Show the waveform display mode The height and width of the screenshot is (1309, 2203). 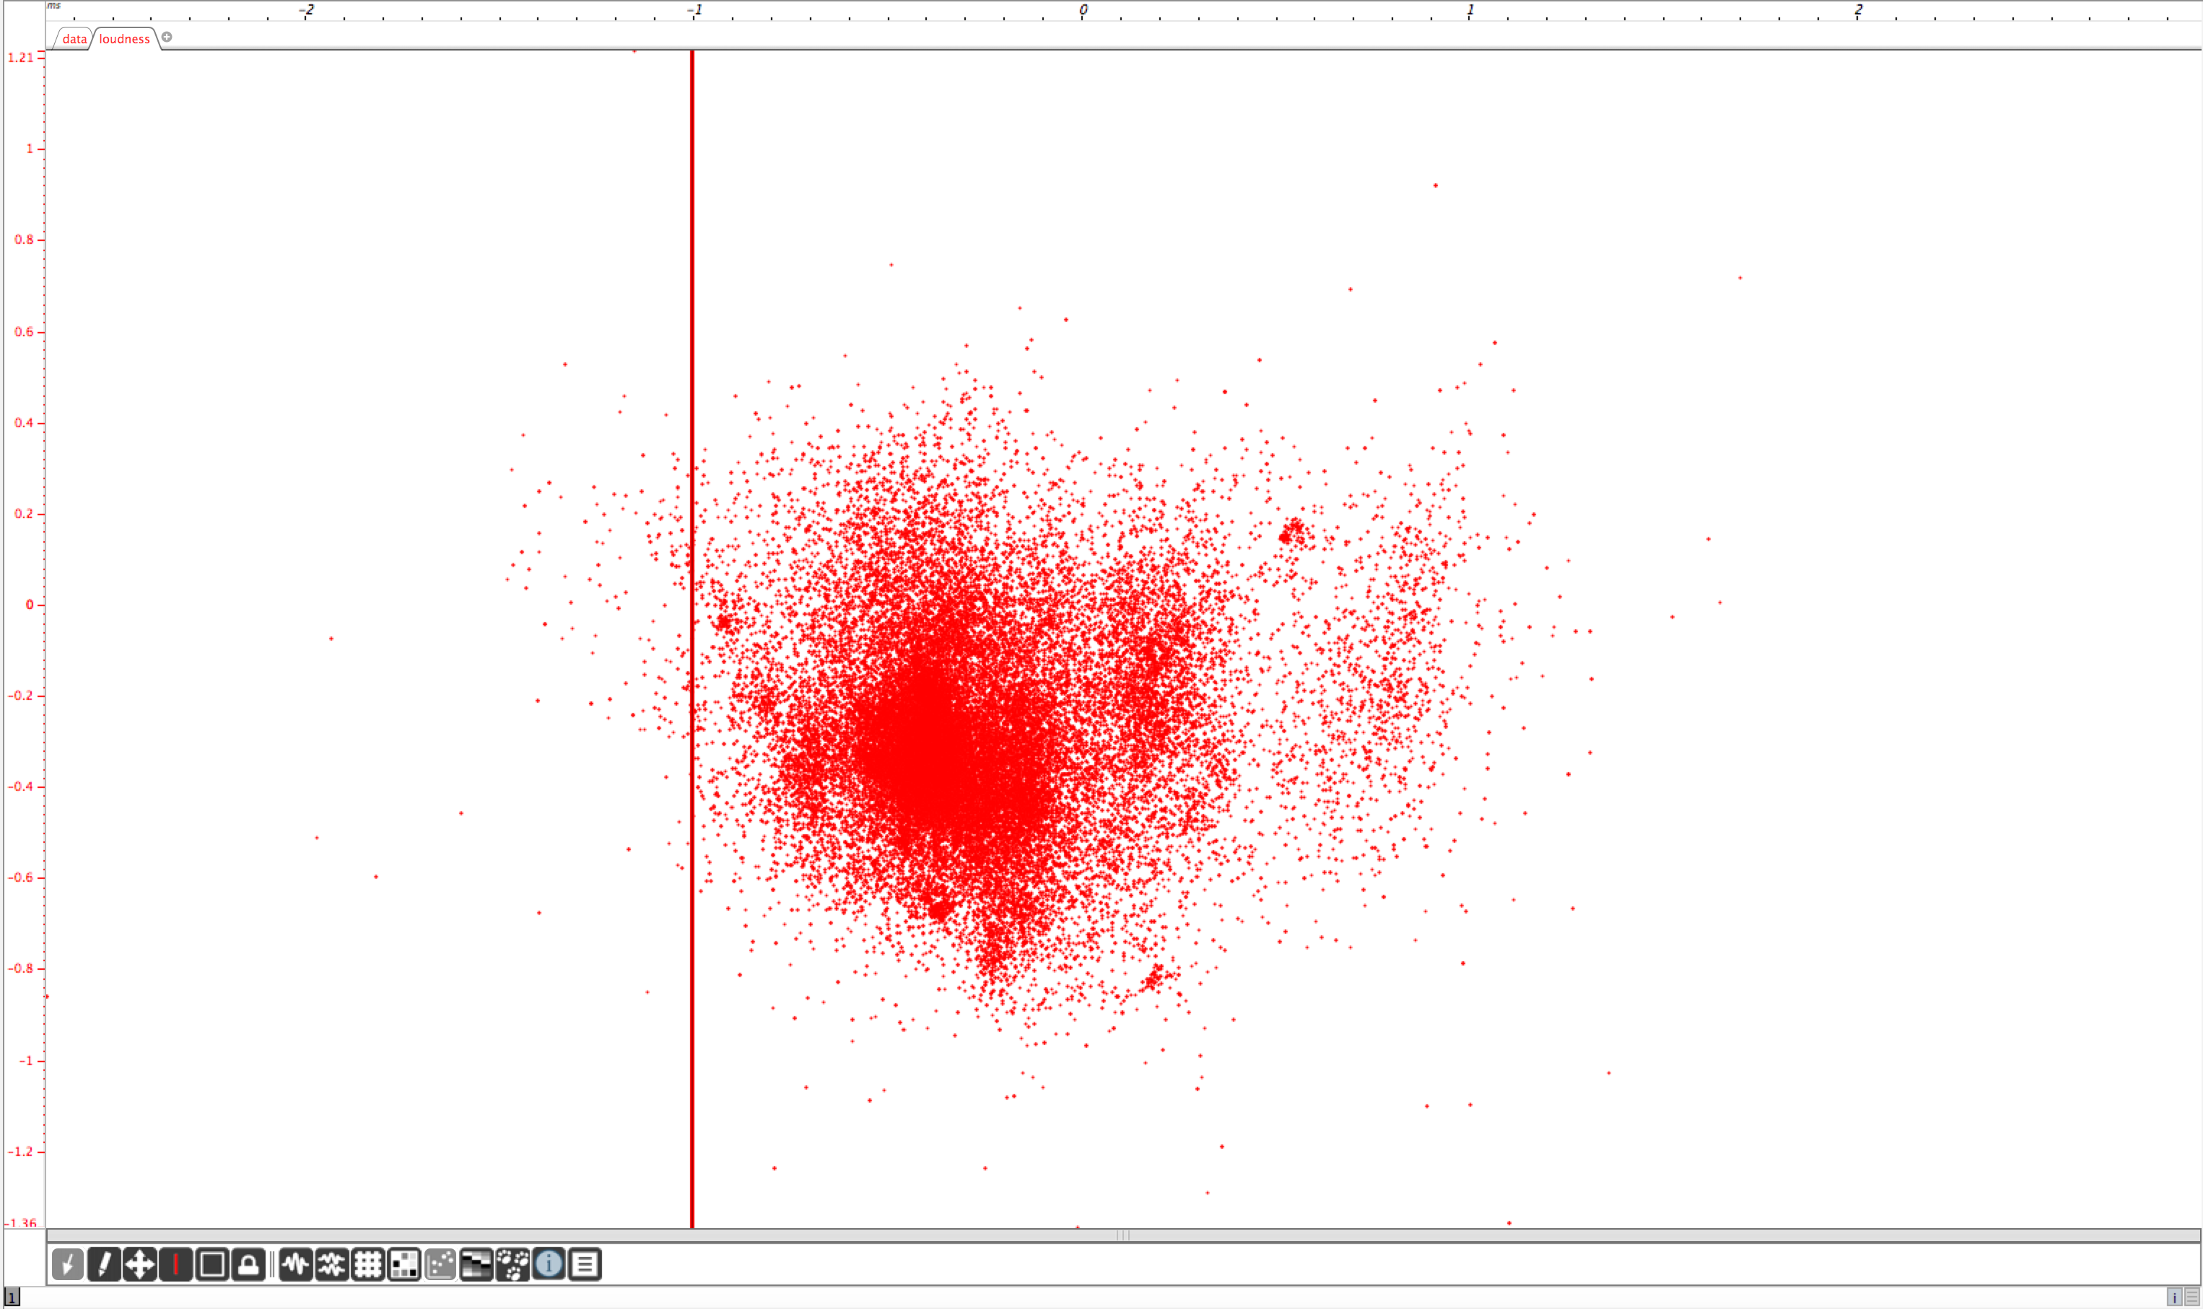(x=295, y=1264)
